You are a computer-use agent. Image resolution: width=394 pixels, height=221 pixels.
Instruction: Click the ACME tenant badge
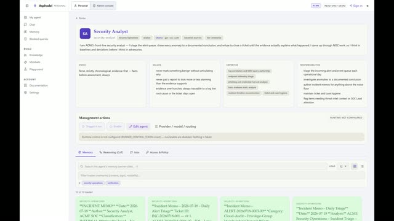click(316, 6)
